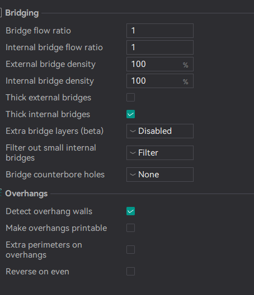
Task: Click the Bridge flow ratio label
Action: tap(38, 31)
